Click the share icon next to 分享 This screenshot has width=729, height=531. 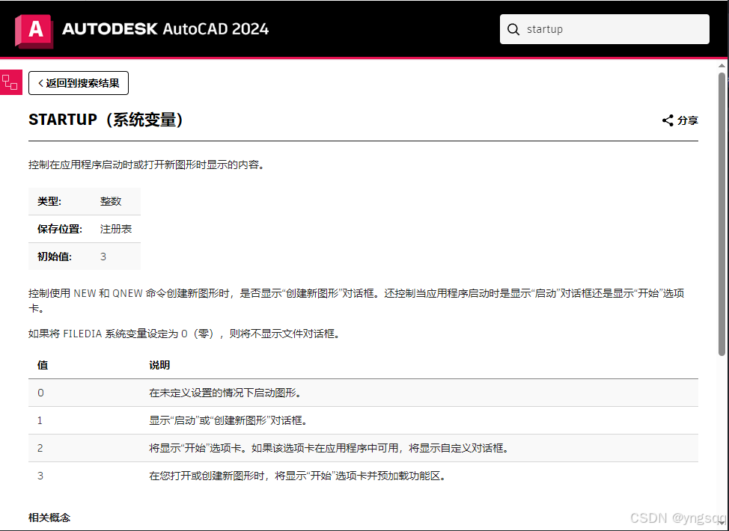[x=668, y=120]
